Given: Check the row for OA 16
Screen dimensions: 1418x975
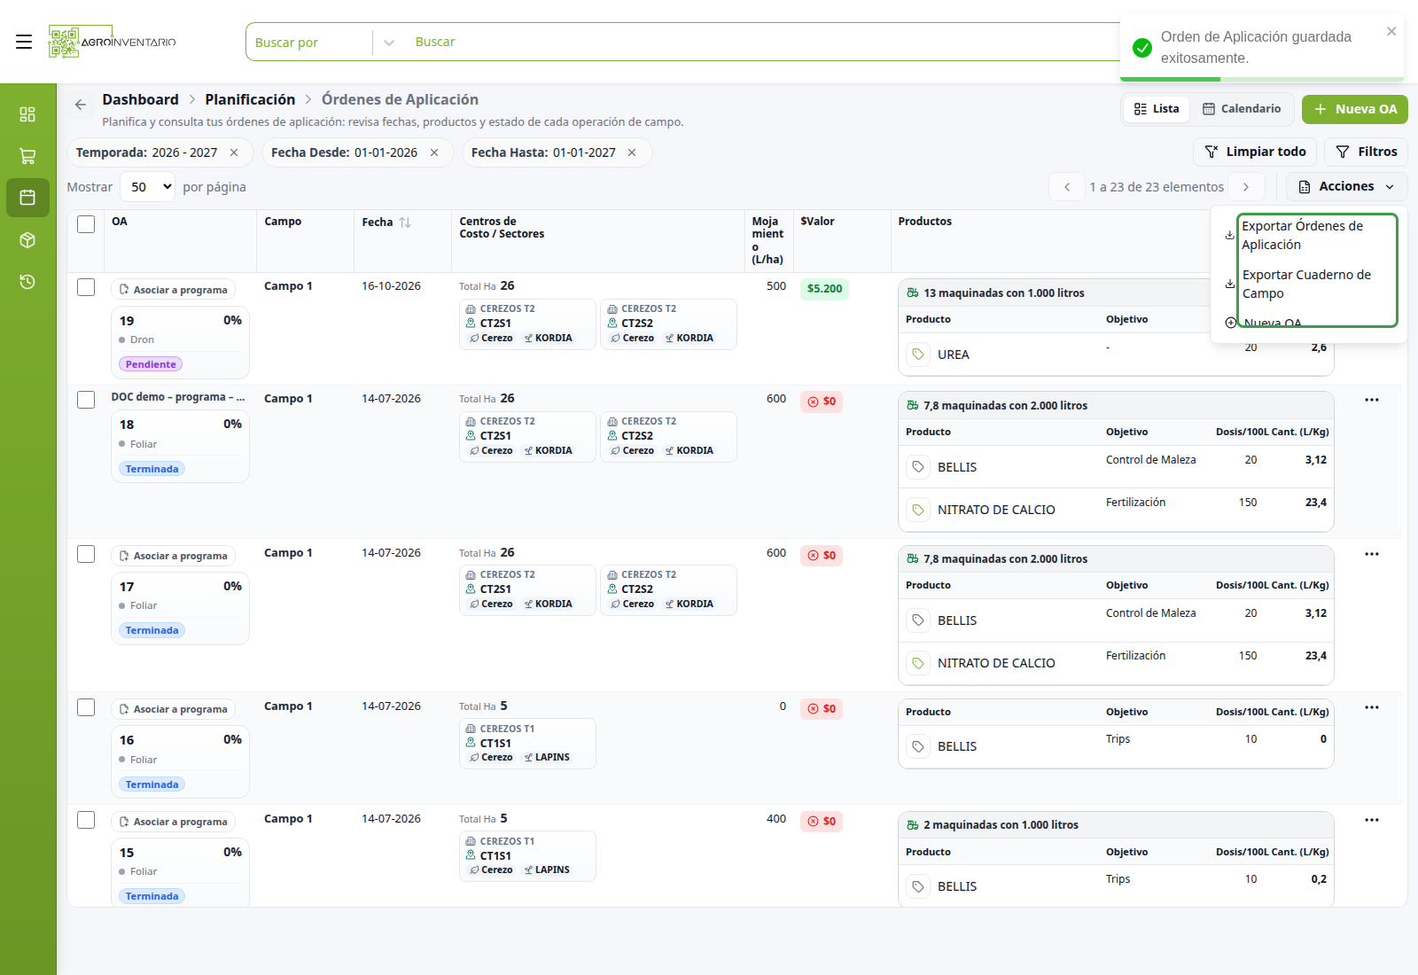Looking at the screenshot, I should pyautogui.click(x=86, y=707).
